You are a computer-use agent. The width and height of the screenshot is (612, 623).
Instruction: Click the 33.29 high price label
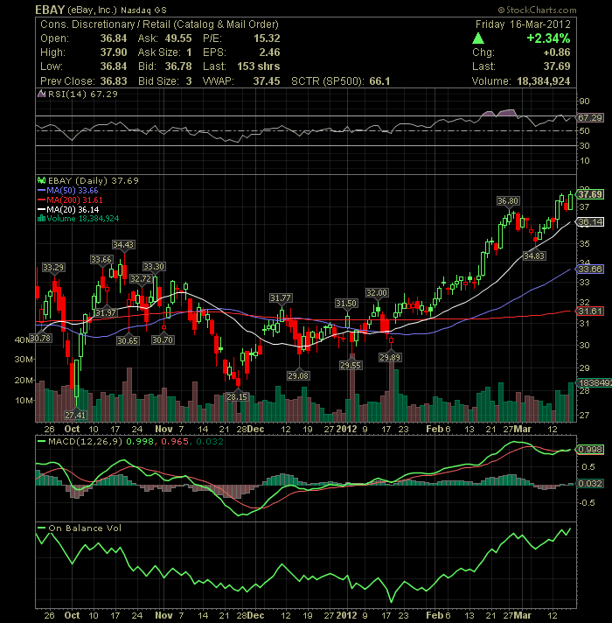(53, 268)
